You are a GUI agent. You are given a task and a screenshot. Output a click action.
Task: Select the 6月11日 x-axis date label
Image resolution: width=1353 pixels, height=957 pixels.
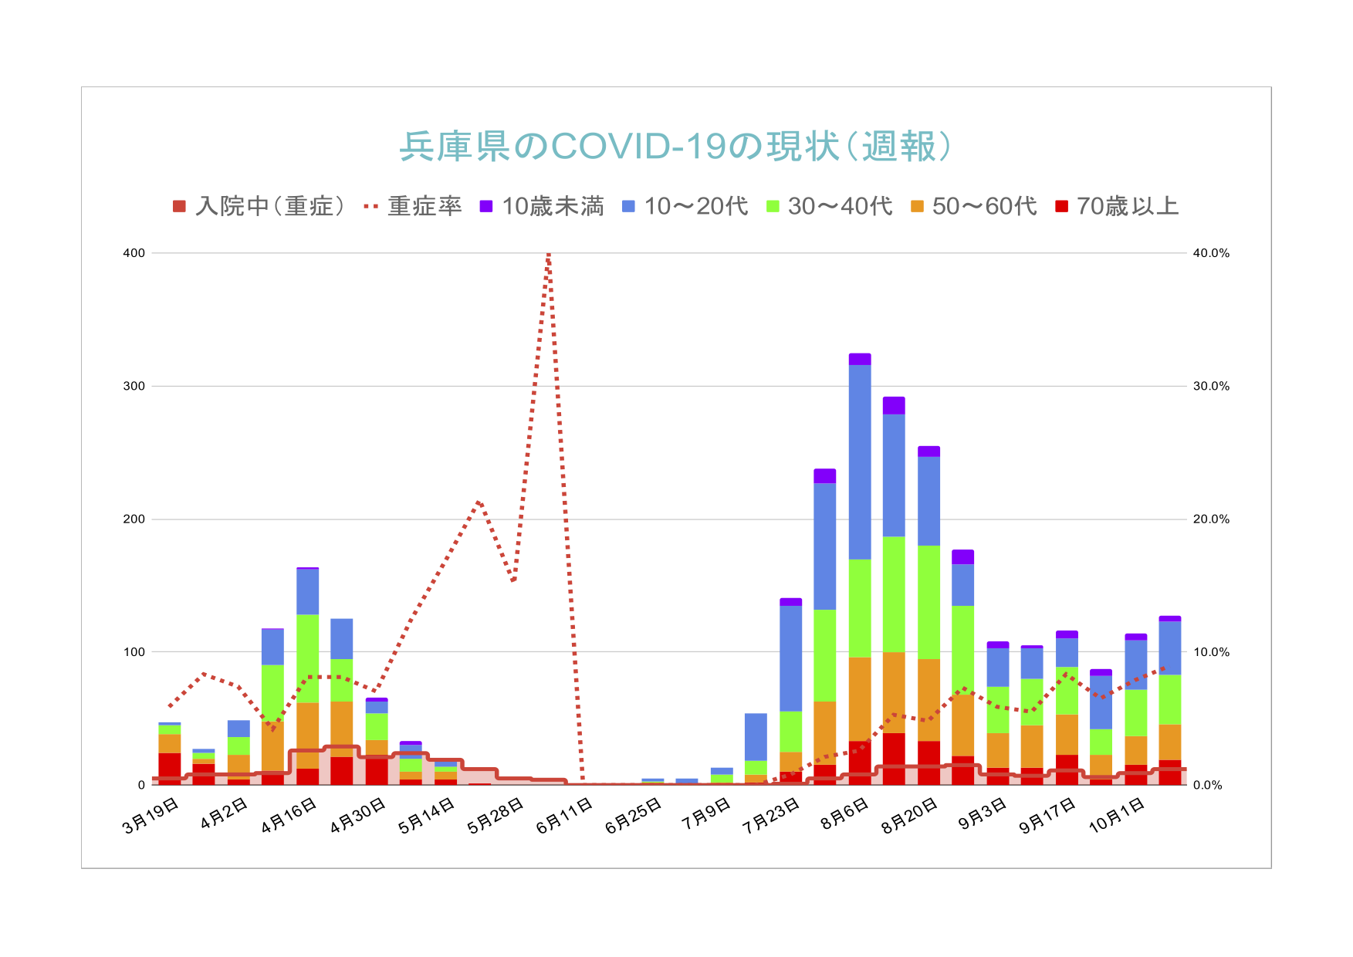pos(564,816)
